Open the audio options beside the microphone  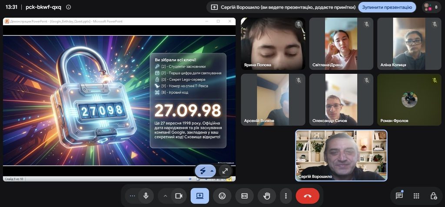click(x=132, y=196)
